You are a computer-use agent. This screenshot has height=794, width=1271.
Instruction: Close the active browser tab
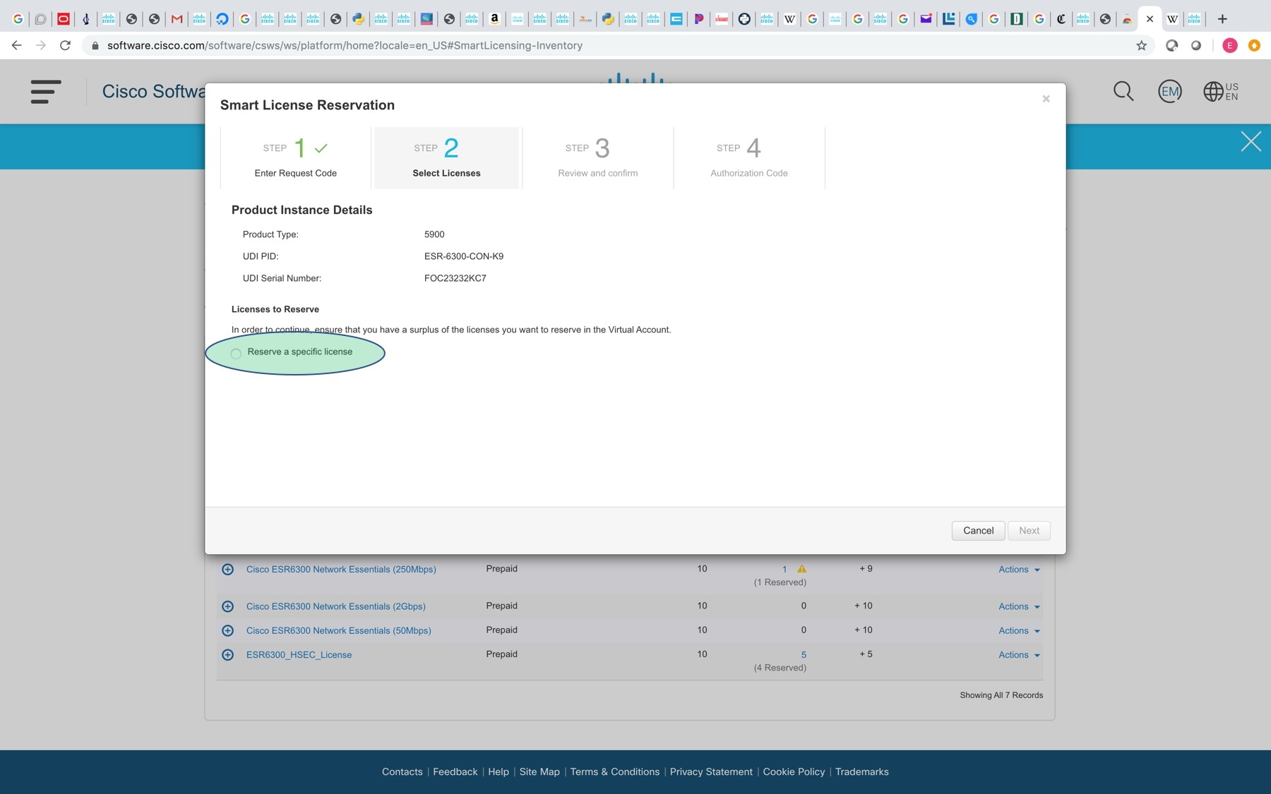pyautogui.click(x=1150, y=19)
